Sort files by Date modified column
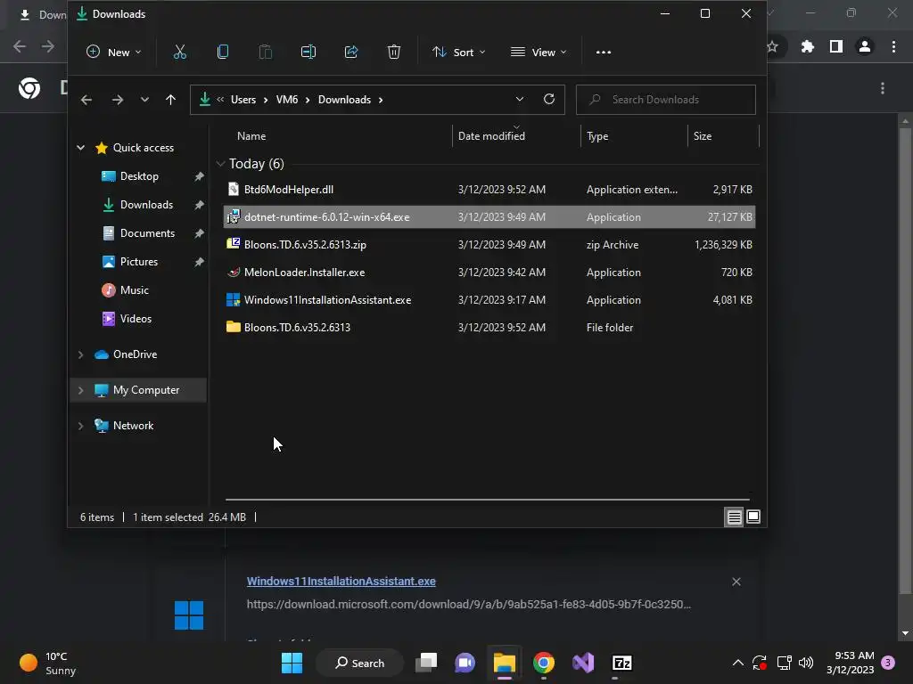This screenshot has height=684, width=913. [x=491, y=135]
